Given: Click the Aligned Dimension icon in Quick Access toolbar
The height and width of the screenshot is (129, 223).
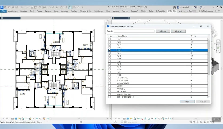Looking at the screenshot, I should tap(50, 7).
